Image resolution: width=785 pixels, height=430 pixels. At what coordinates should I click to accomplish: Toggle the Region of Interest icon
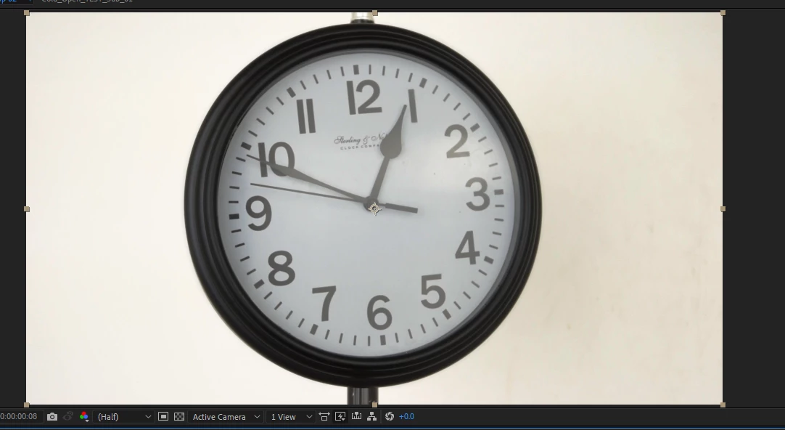click(x=163, y=416)
